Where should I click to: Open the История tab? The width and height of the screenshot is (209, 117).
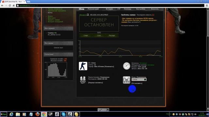(x=109, y=9)
